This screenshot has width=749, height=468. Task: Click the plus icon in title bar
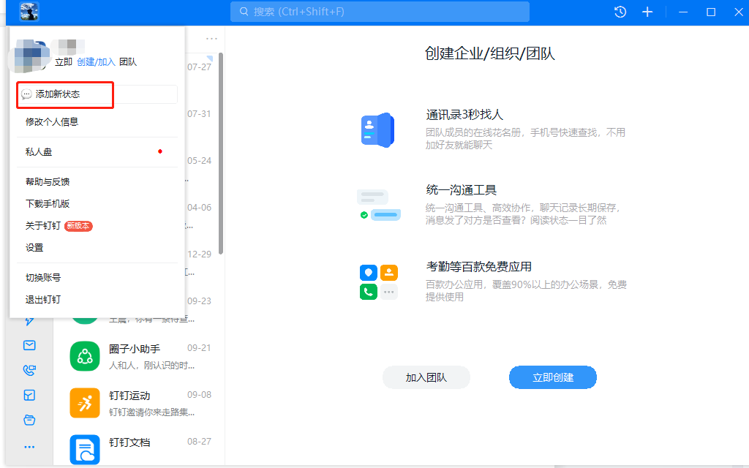pos(647,12)
